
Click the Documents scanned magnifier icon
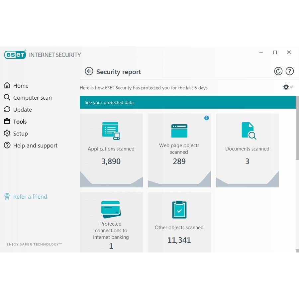[249, 131]
